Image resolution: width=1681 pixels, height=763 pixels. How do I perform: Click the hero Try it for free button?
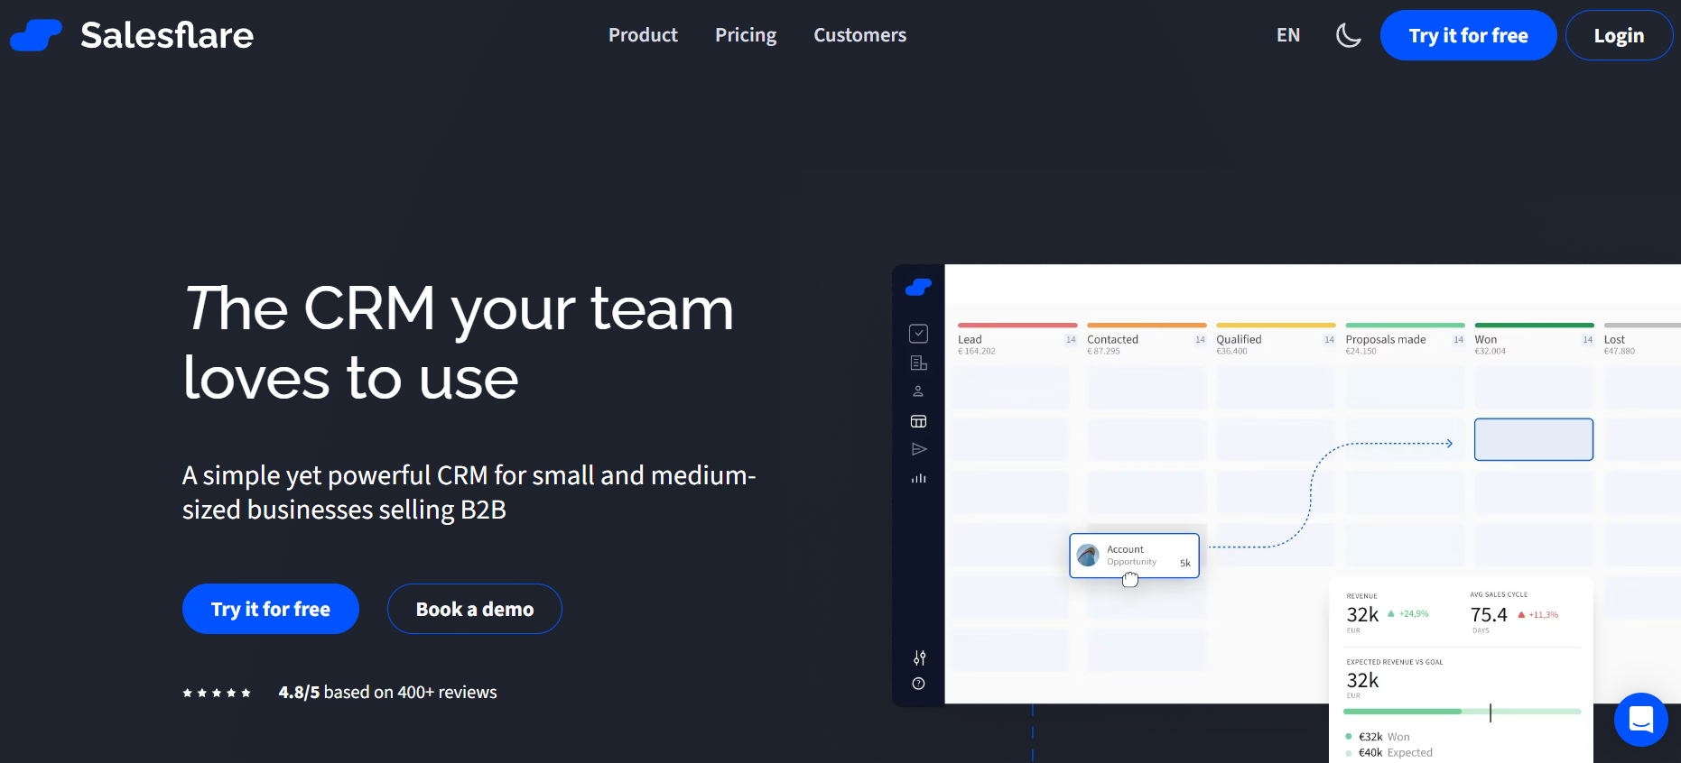click(271, 609)
